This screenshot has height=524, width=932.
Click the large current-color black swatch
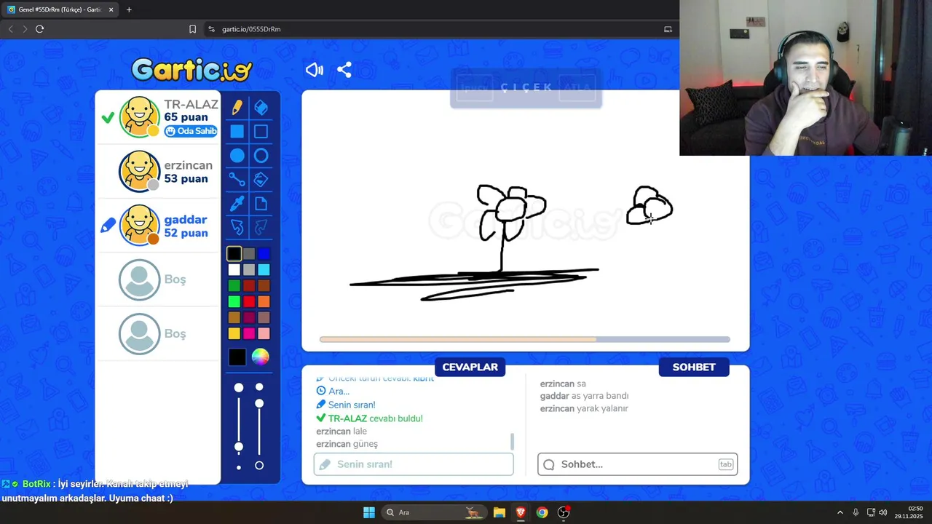[x=237, y=357]
